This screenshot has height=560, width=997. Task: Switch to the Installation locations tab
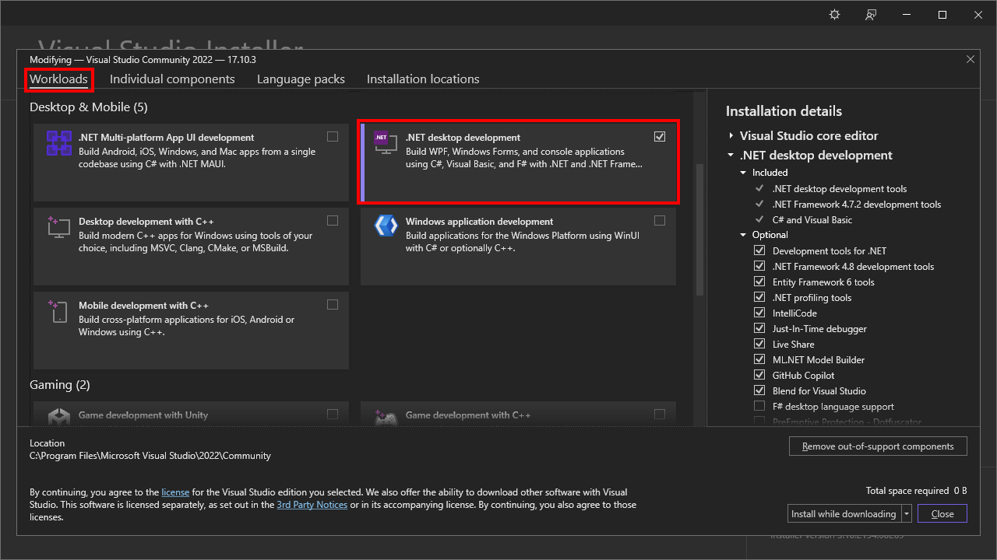pos(423,79)
